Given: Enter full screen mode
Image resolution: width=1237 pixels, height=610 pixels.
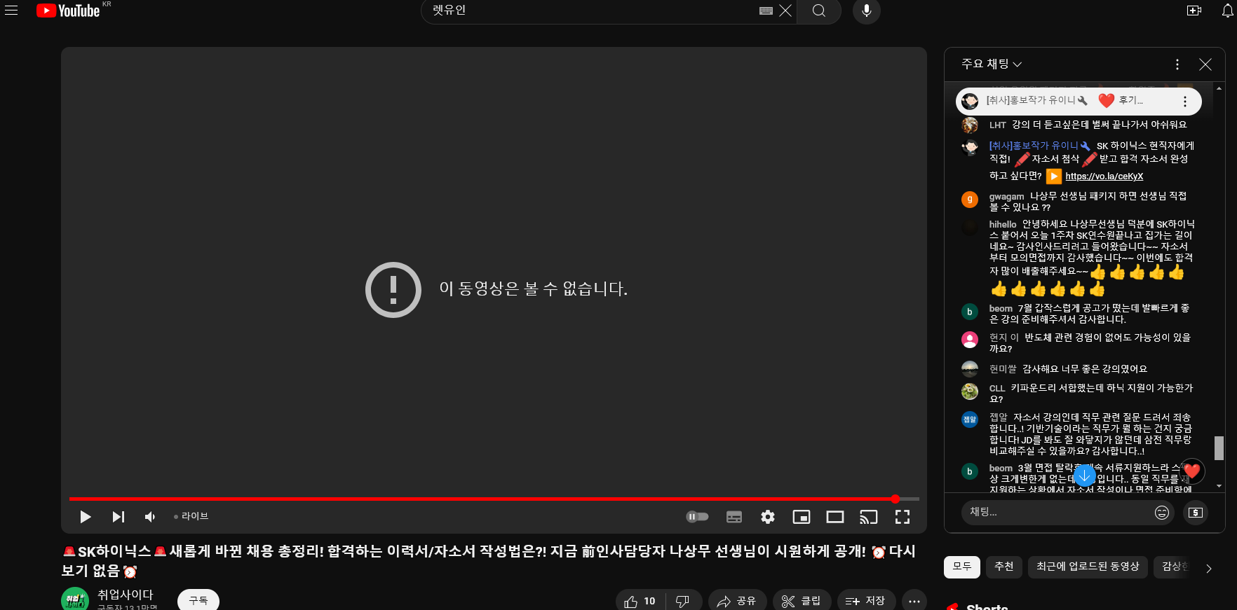Looking at the screenshot, I should pos(903,517).
